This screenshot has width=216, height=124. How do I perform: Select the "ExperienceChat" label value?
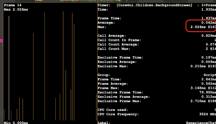[201, 123]
